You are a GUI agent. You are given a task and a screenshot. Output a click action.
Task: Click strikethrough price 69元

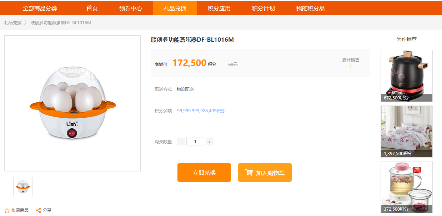[x=233, y=65]
